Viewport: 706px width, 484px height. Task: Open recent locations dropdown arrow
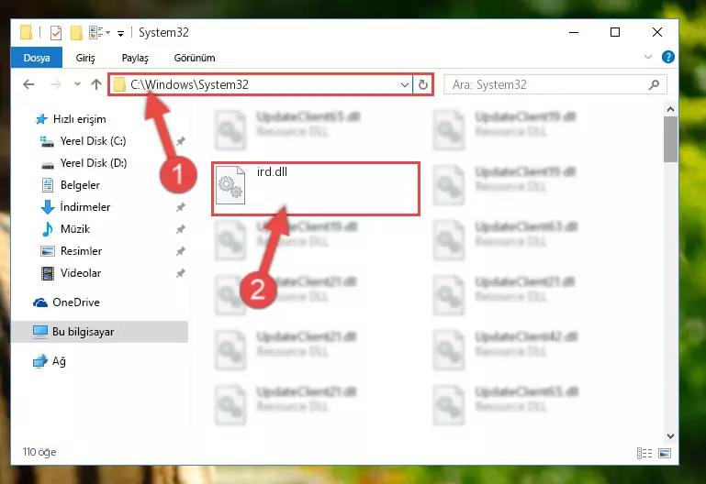point(77,83)
